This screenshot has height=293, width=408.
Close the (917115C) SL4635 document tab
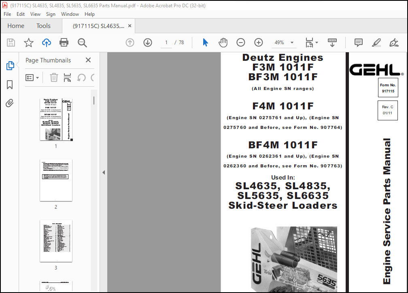click(x=130, y=26)
